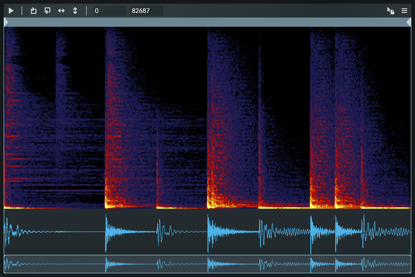Image resolution: width=415 pixels, height=277 pixels.
Task: Click the left start marker triangle on ruler
Action: 6,22
